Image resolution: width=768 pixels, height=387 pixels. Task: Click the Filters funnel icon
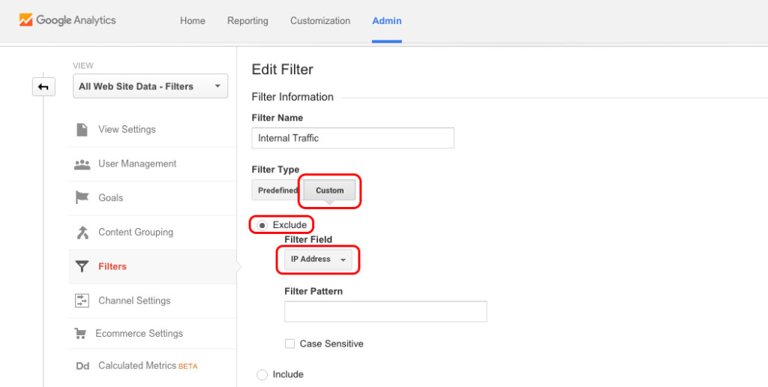82,267
